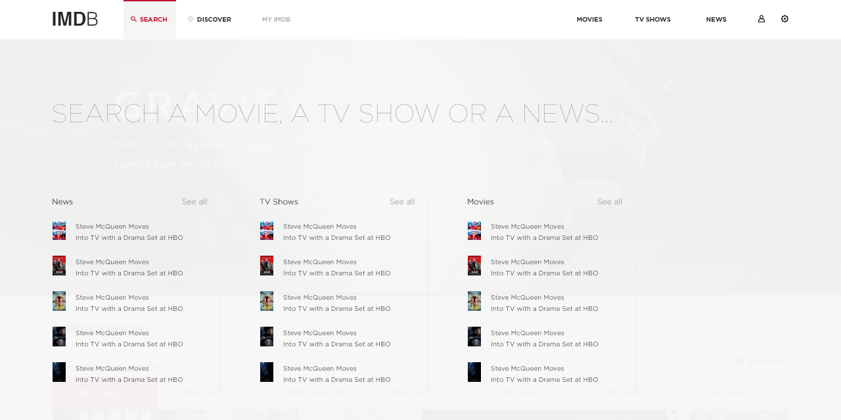Open the settings gear icon
The image size is (841, 420).
pos(784,19)
